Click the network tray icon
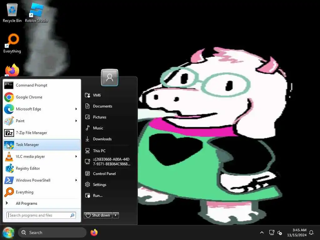Viewport: 320px width, 240px height. pos(272,232)
